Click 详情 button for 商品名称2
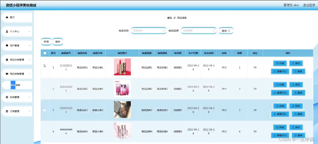318x144 pixels. tap(280, 85)
